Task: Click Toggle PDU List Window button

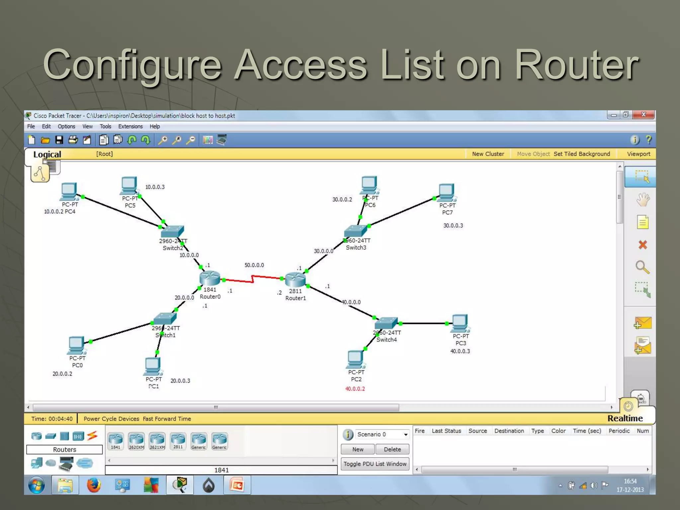Action: [375, 464]
